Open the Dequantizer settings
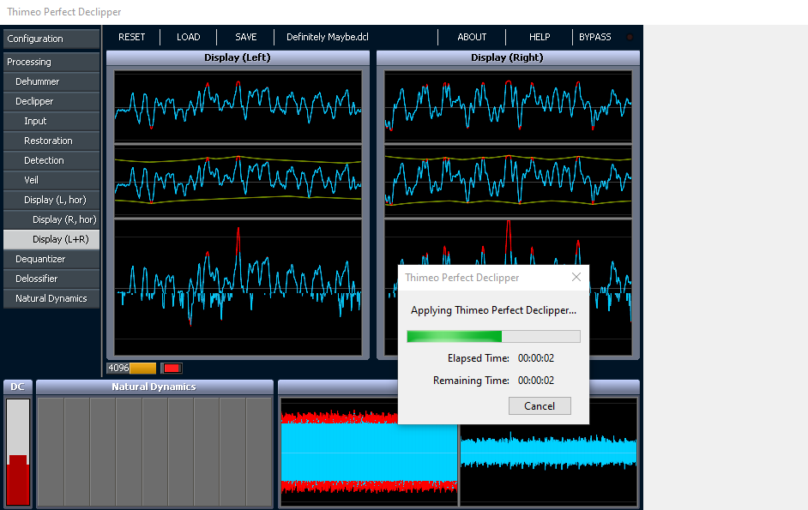The width and height of the screenshot is (808, 510). [51, 259]
